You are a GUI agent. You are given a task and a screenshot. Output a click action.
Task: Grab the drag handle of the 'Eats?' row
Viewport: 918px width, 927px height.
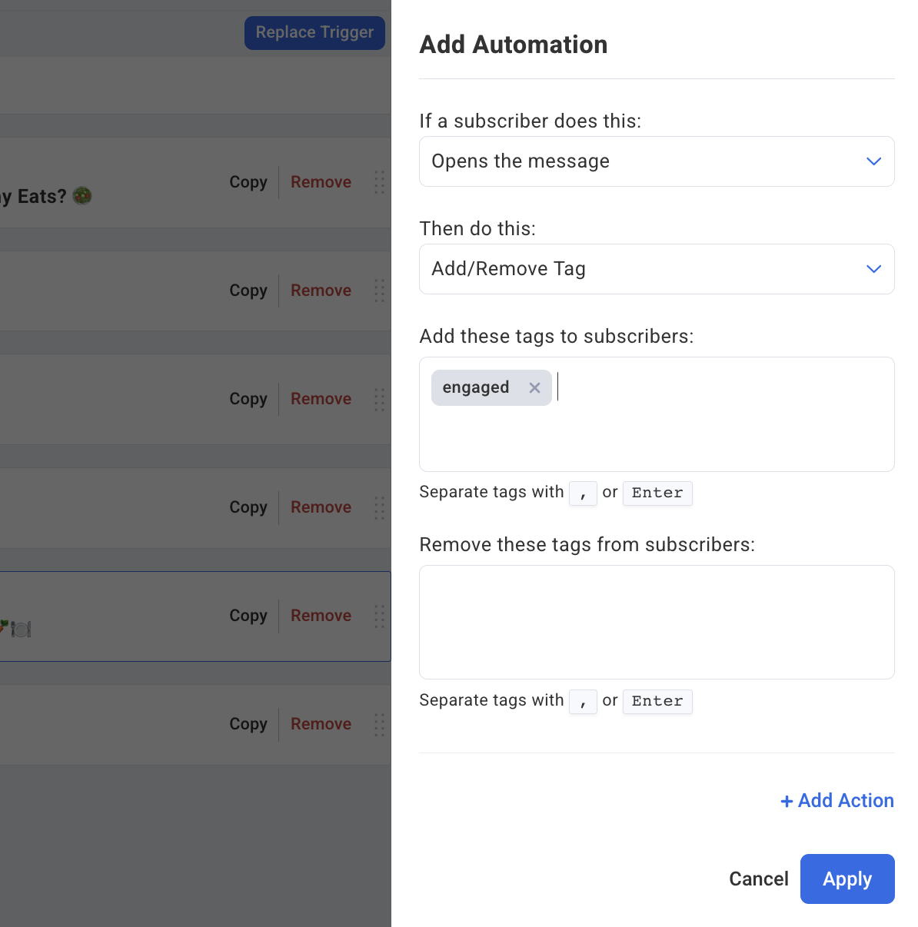(379, 182)
